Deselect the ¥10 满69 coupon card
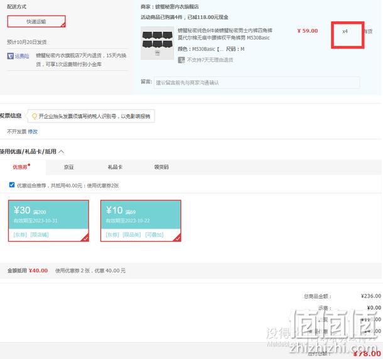Viewport: 383px width, 359px height. tap(141, 221)
